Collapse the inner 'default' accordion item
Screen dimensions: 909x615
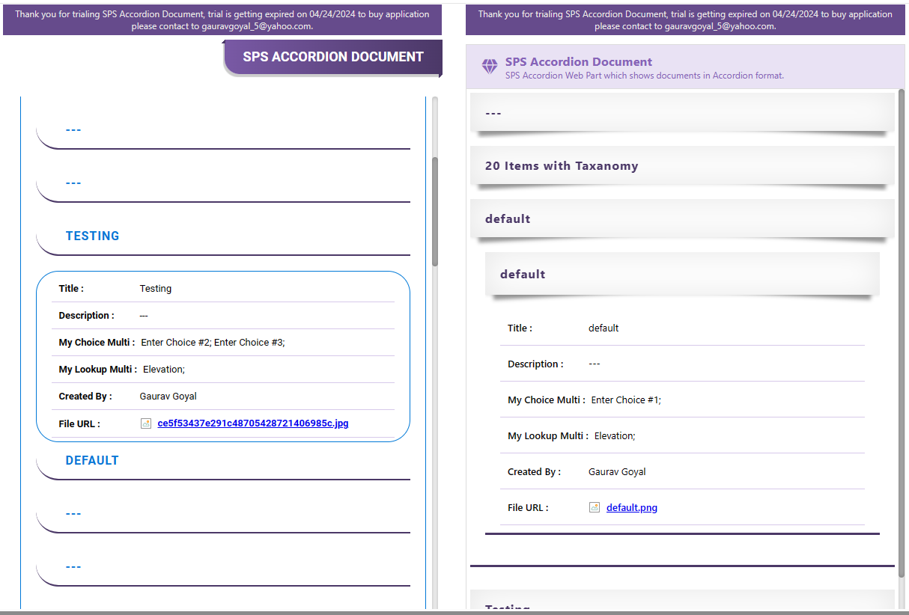point(682,275)
